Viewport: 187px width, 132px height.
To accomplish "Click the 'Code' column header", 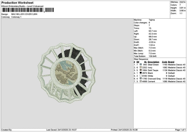I will [x=165, y=62].
